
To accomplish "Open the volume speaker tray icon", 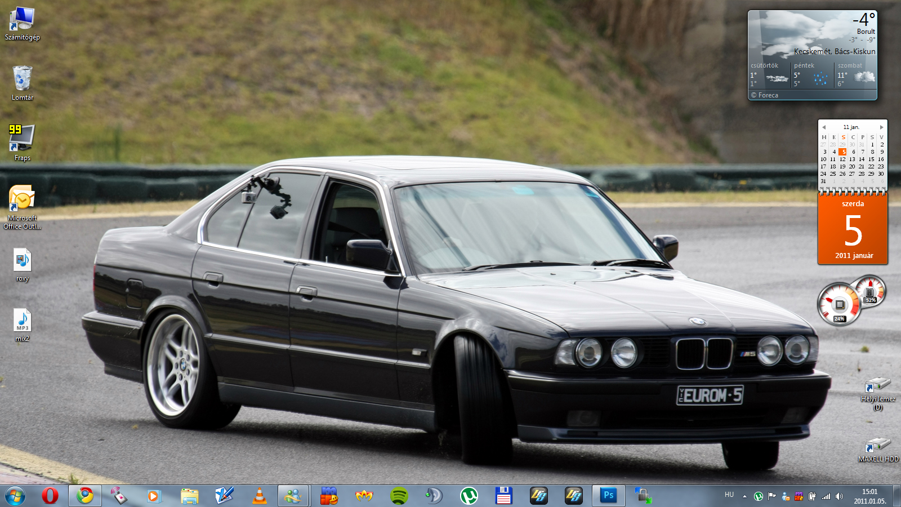I will 840,496.
